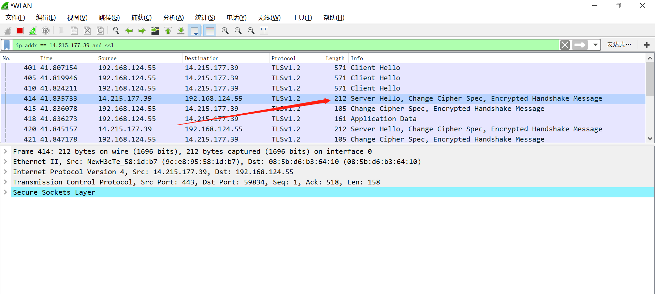
Task: Sort by the Info column header
Action: [497, 59]
